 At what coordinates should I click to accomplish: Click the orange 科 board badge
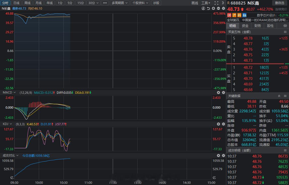[x=239, y=15]
